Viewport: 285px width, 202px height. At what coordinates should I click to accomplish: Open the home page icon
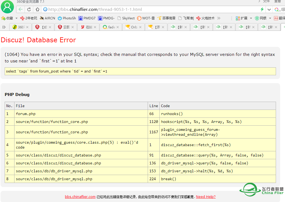[x=37, y=10]
